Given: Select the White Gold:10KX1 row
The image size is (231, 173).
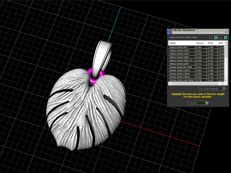Looking at the screenshot, I should coord(196,70).
